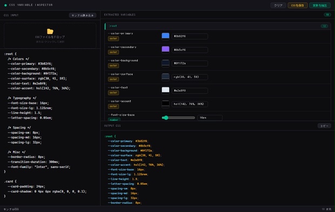Load the sample with サンプル読み込み
The height and width of the screenshot is (212, 335).
click(83, 15)
